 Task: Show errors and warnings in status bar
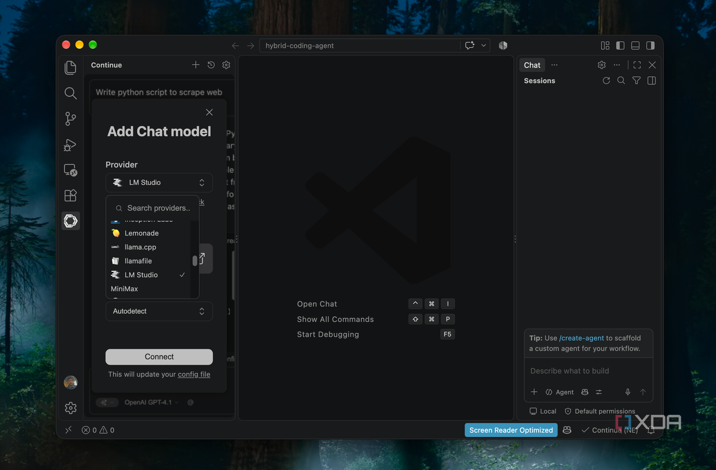point(98,430)
